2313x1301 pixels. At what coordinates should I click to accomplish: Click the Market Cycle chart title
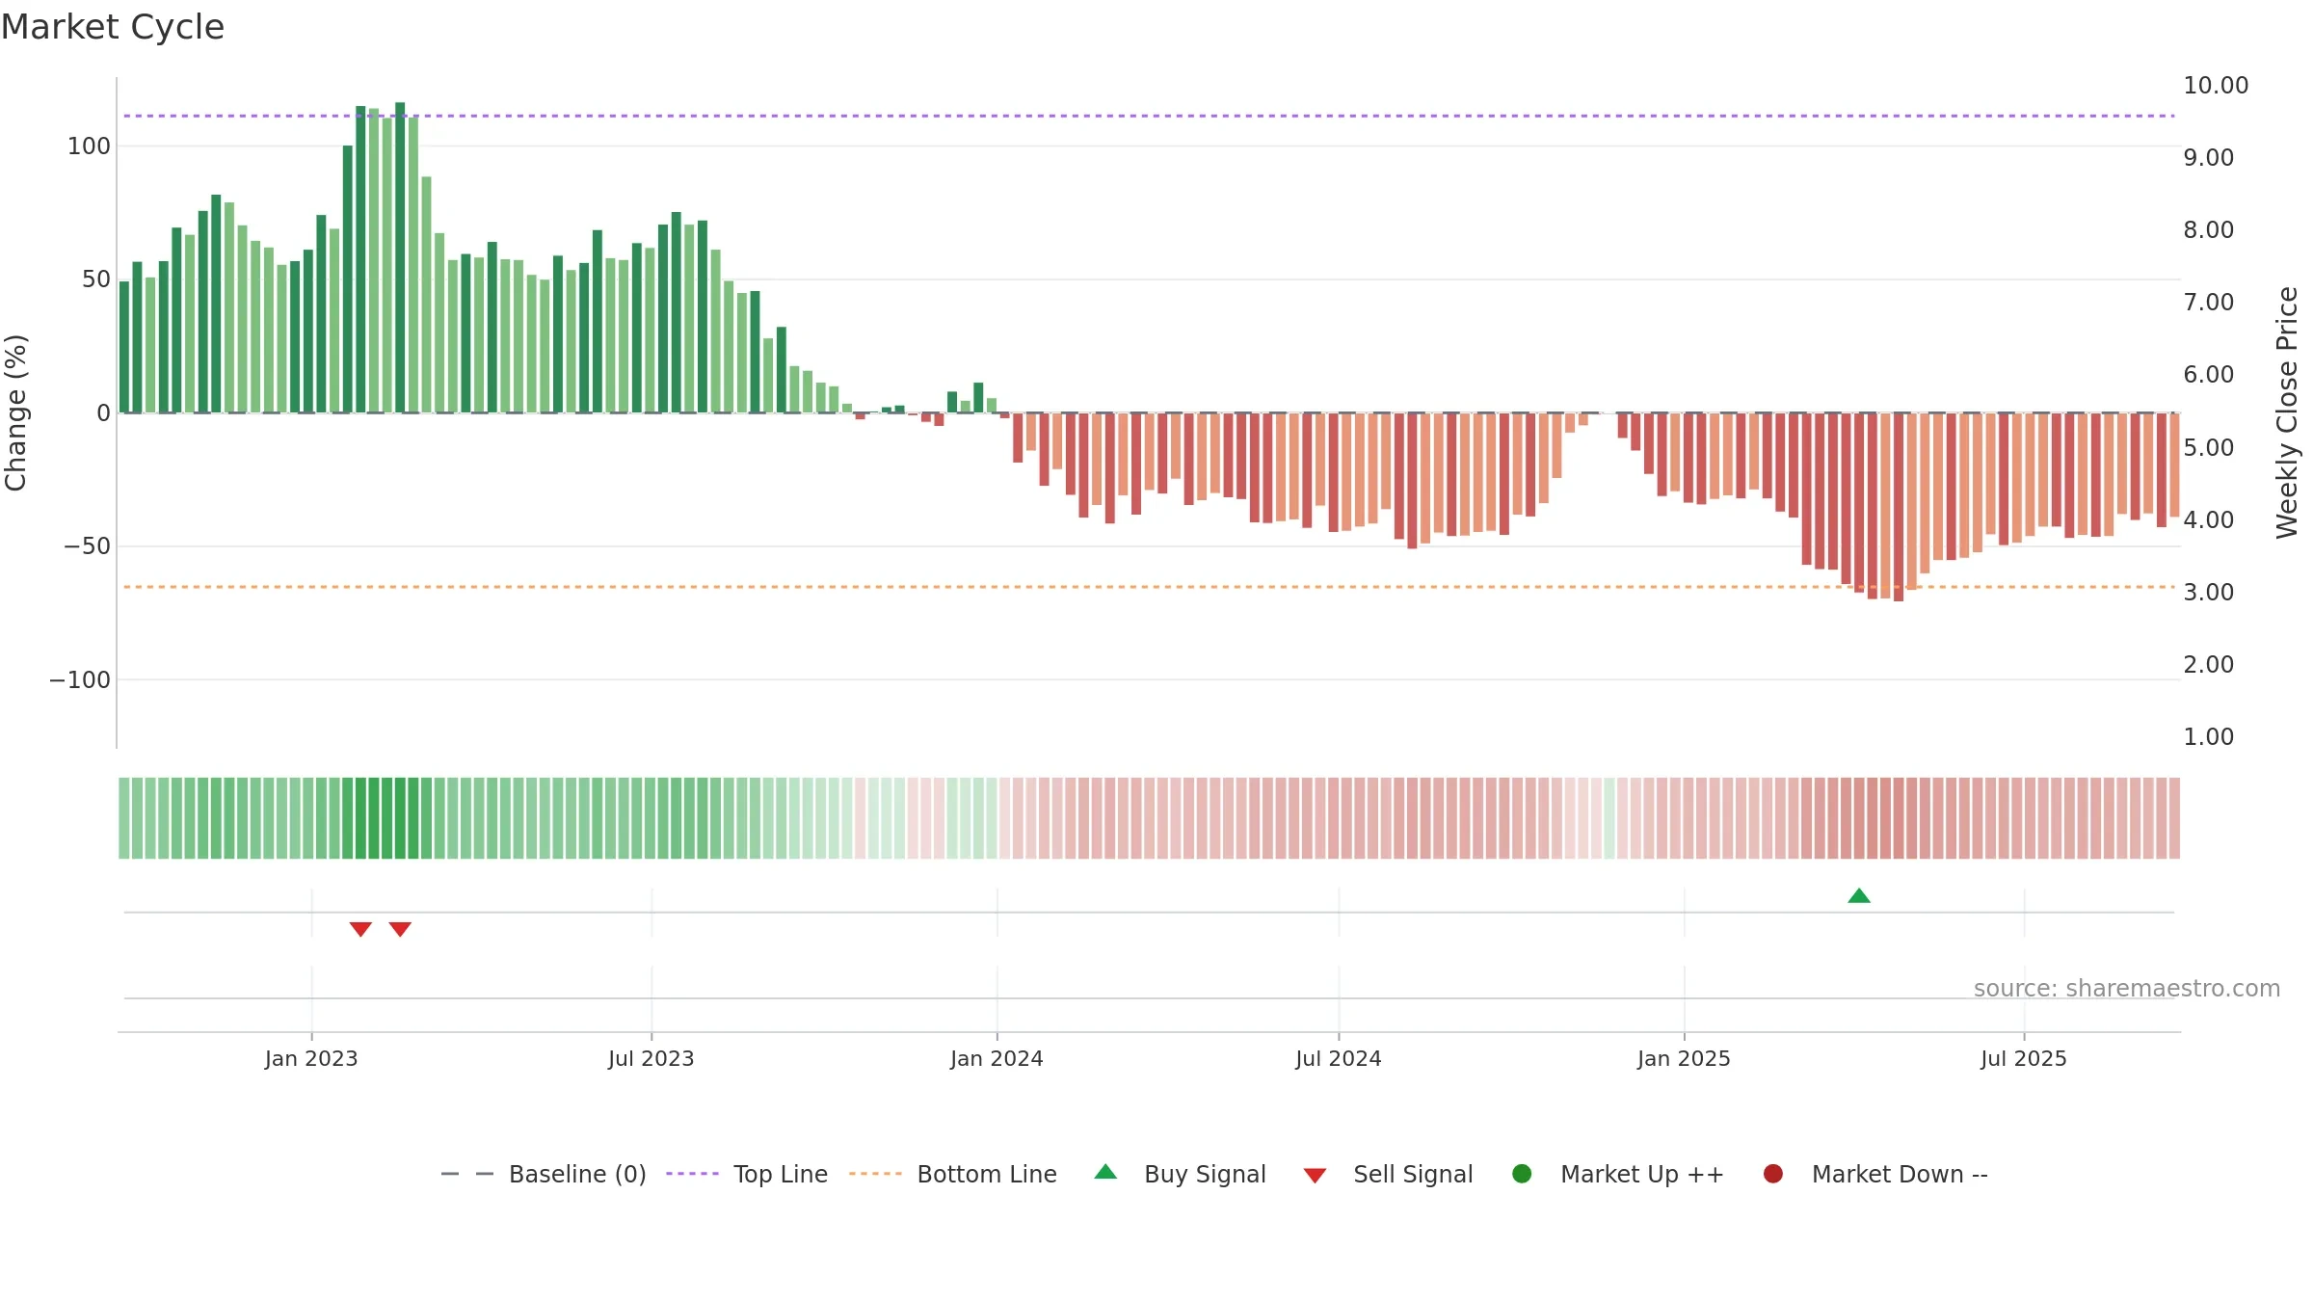pyautogui.click(x=113, y=27)
